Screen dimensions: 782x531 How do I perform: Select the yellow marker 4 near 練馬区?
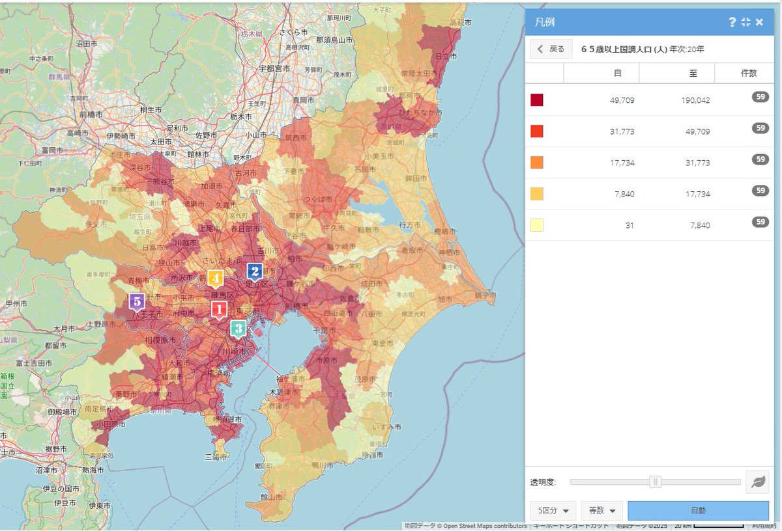pyautogui.click(x=215, y=278)
